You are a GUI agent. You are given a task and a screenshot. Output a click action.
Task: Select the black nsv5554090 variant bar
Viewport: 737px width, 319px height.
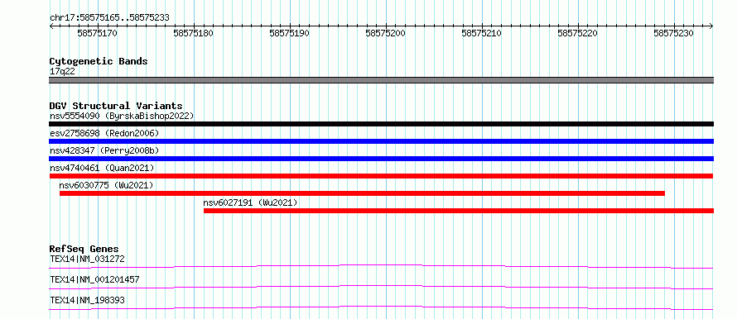[x=381, y=124]
